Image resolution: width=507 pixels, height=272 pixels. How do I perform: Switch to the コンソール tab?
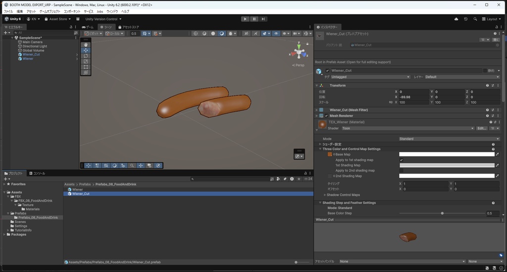click(x=37, y=174)
